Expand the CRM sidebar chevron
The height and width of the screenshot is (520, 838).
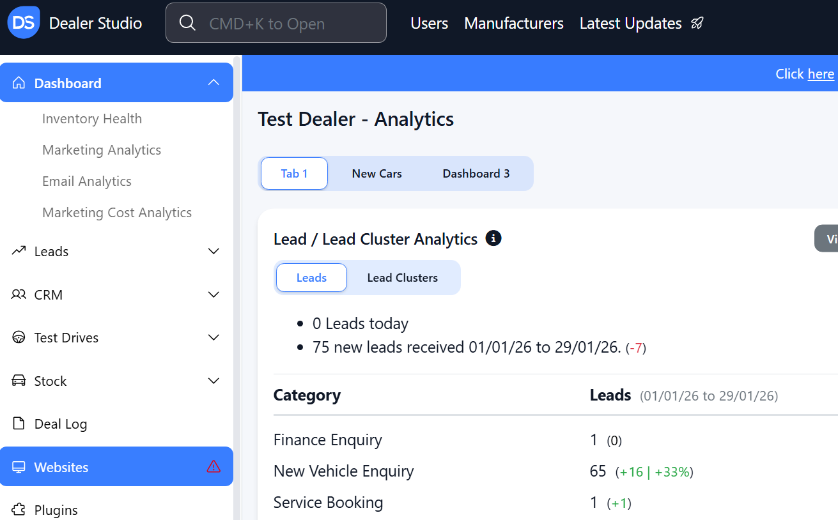pyautogui.click(x=214, y=294)
